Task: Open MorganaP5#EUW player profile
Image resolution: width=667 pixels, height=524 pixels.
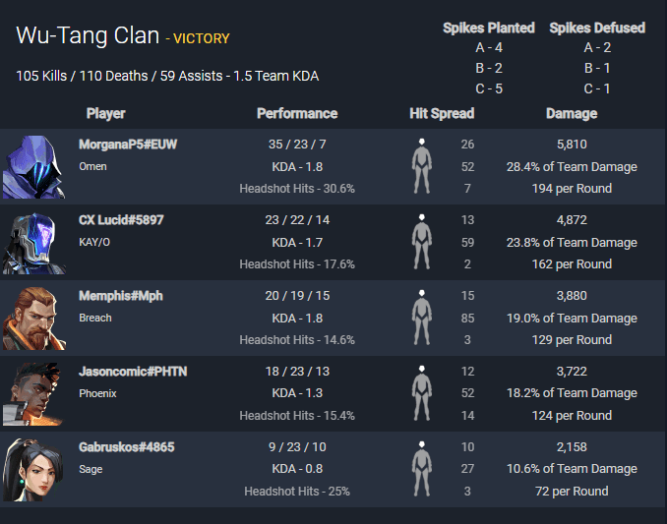Action: 128,145
